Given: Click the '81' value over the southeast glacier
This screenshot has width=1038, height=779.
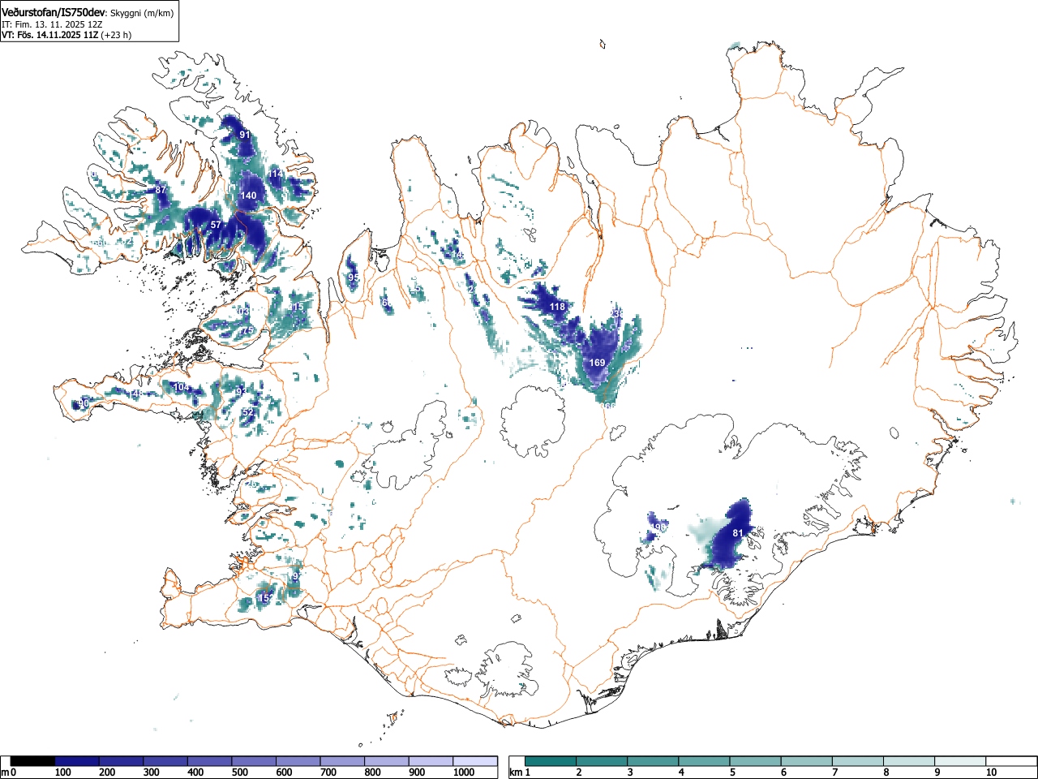Looking at the screenshot, I should coord(738,533).
